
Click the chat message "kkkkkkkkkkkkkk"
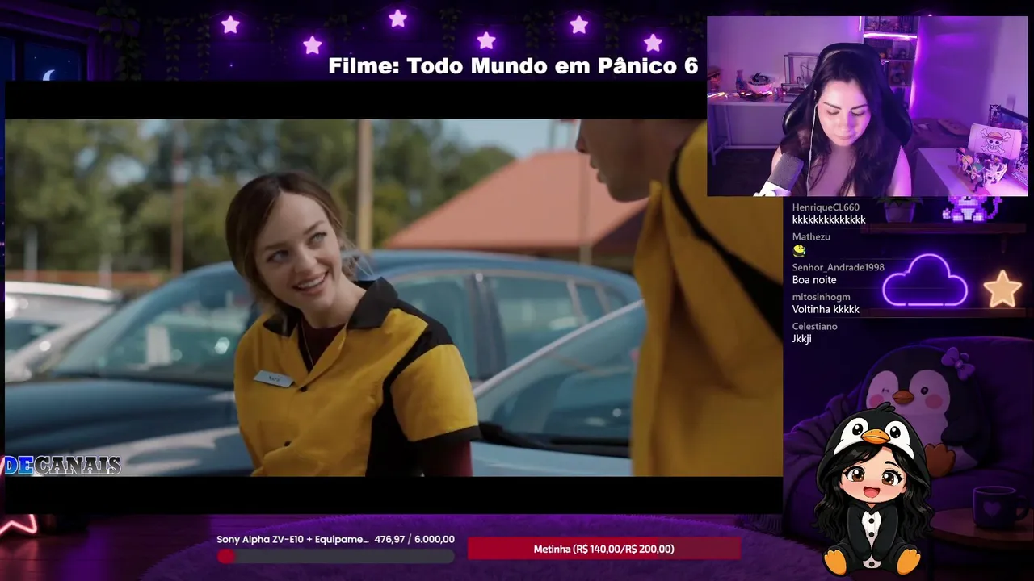point(829,219)
